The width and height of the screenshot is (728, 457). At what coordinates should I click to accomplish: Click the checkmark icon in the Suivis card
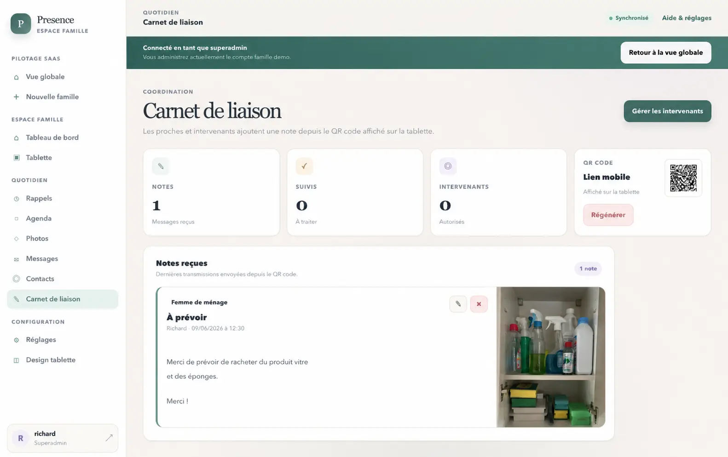(304, 166)
